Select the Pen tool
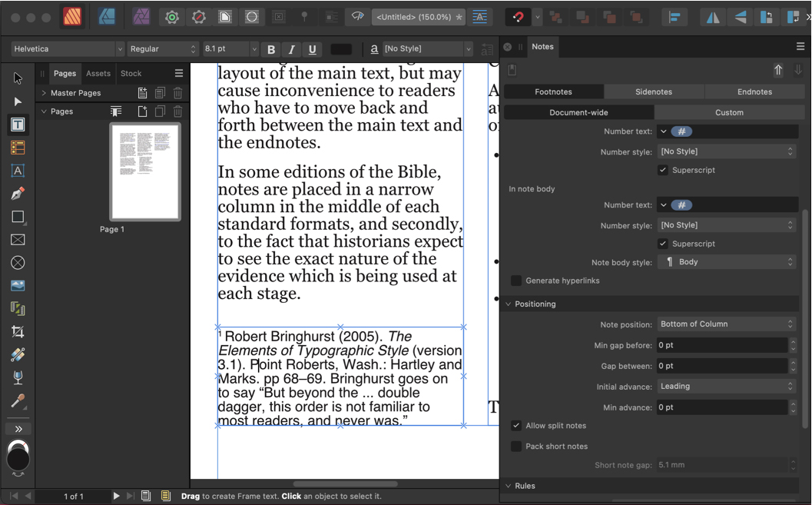 coord(18,194)
